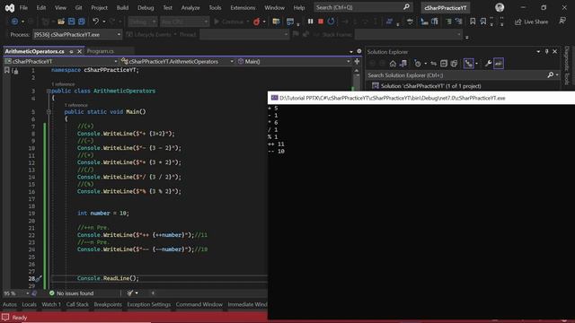Image resolution: width=575 pixels, height=323 pixels.
Task: Pause debugging with Break All button
Action: pos(310,22)
